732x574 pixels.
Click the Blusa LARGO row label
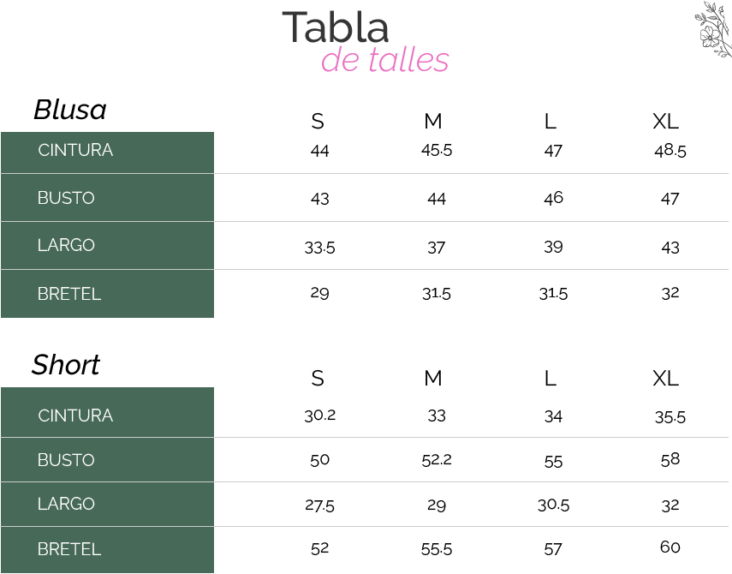click(66, 245)
